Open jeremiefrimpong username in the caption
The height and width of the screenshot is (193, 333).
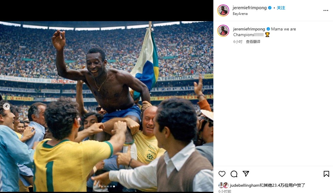coord(249,29)
